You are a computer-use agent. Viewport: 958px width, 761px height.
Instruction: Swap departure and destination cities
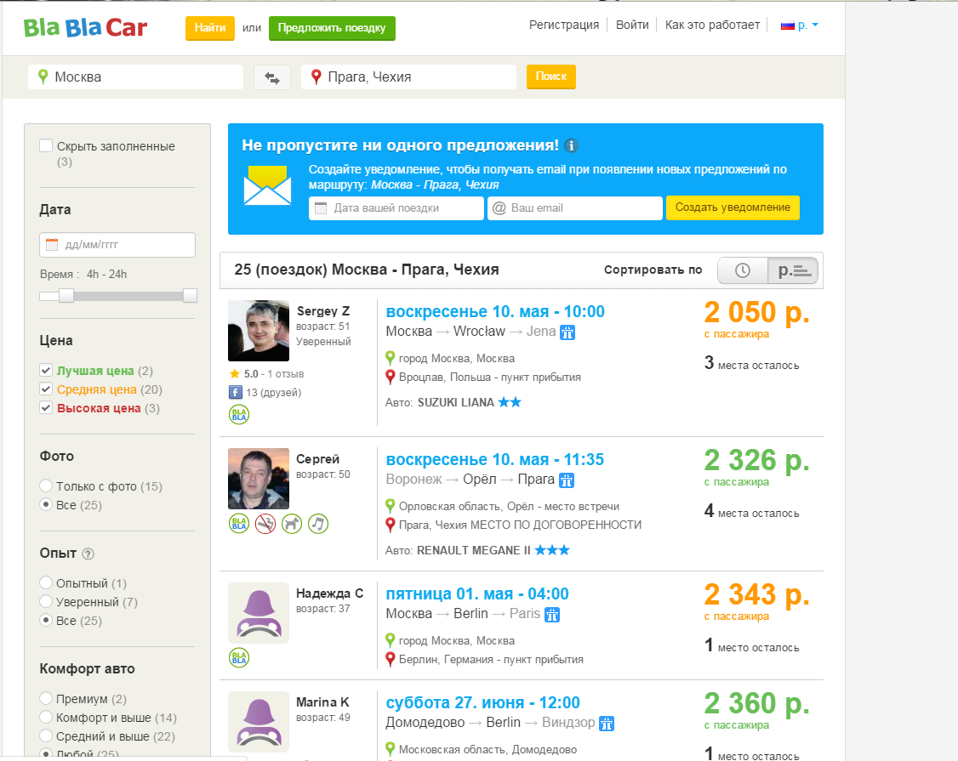coord(272,77)
